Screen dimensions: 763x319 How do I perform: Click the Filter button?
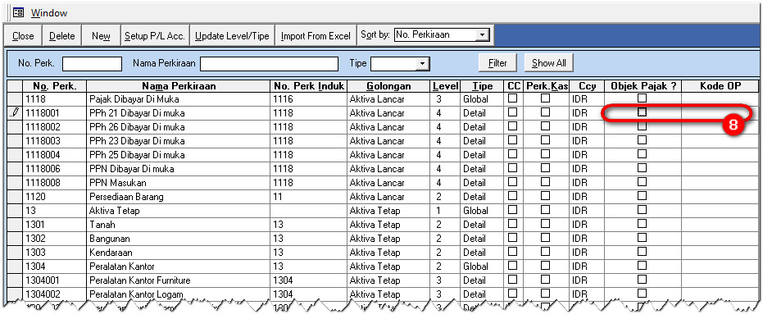pyautogui.click(x=497, y=63)
